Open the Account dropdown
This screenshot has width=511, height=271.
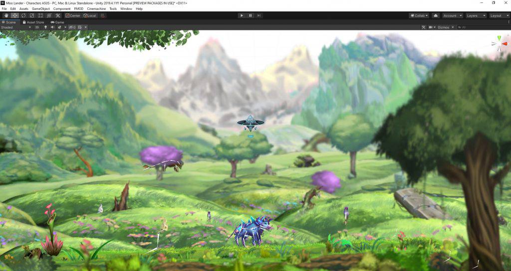tap(452, 15)
